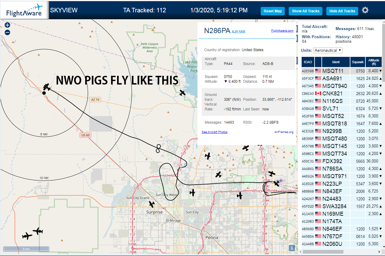Select the N767DF aircraft row
The image size is (385, 256).
pos(342,236)
